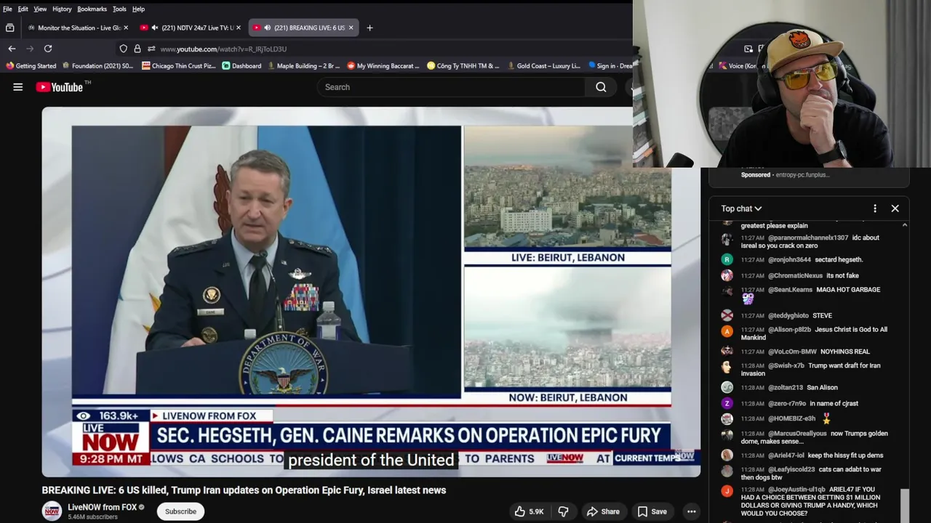Image resolution: width=931 pixels, height=523 pixels.
Task: Click the live chat scrollbar thumb
Action: (x=905, y=505)
